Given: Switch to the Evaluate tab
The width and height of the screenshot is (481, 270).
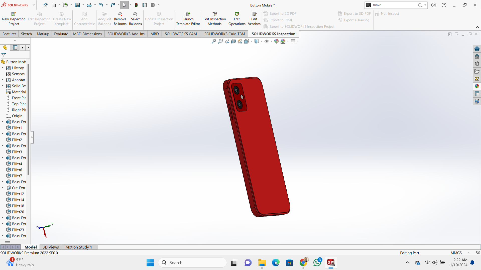Looking at the screenshot, I should [x=61, y=34].
